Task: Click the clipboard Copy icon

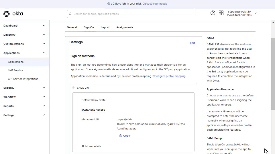Action: [121, 136]
